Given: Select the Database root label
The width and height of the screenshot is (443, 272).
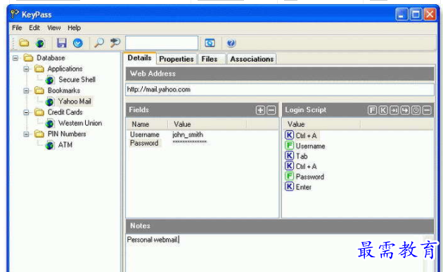Looking at the screenshot, I should point(51,57).
